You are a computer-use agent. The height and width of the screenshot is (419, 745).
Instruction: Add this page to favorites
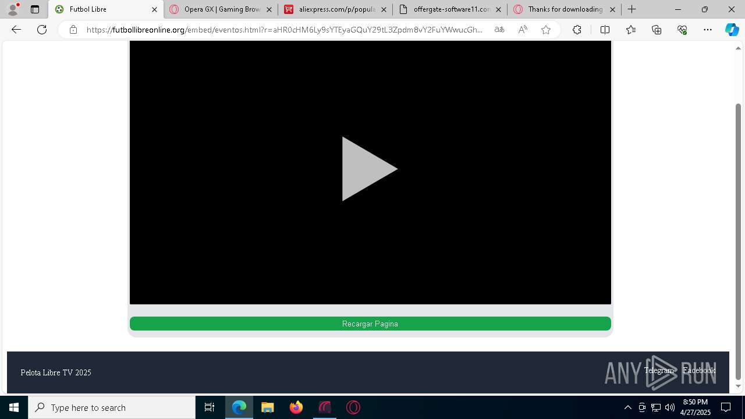[546, 30]
